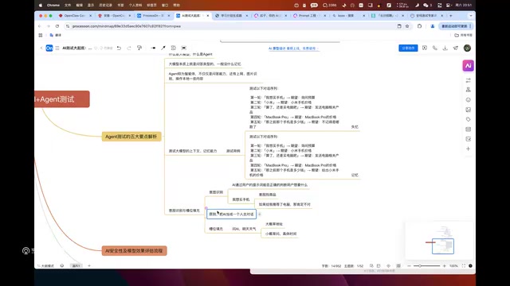510x286 pixels.
Task: Select the AI安全性及模型效果评估流程 node
Action: (x=134, y=251)
